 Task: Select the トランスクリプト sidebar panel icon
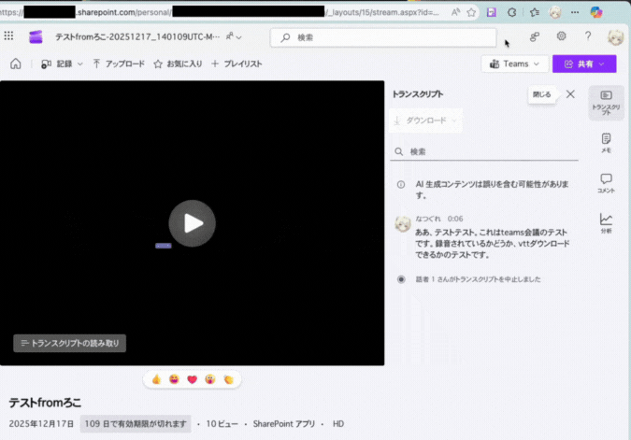click(606, 102)
